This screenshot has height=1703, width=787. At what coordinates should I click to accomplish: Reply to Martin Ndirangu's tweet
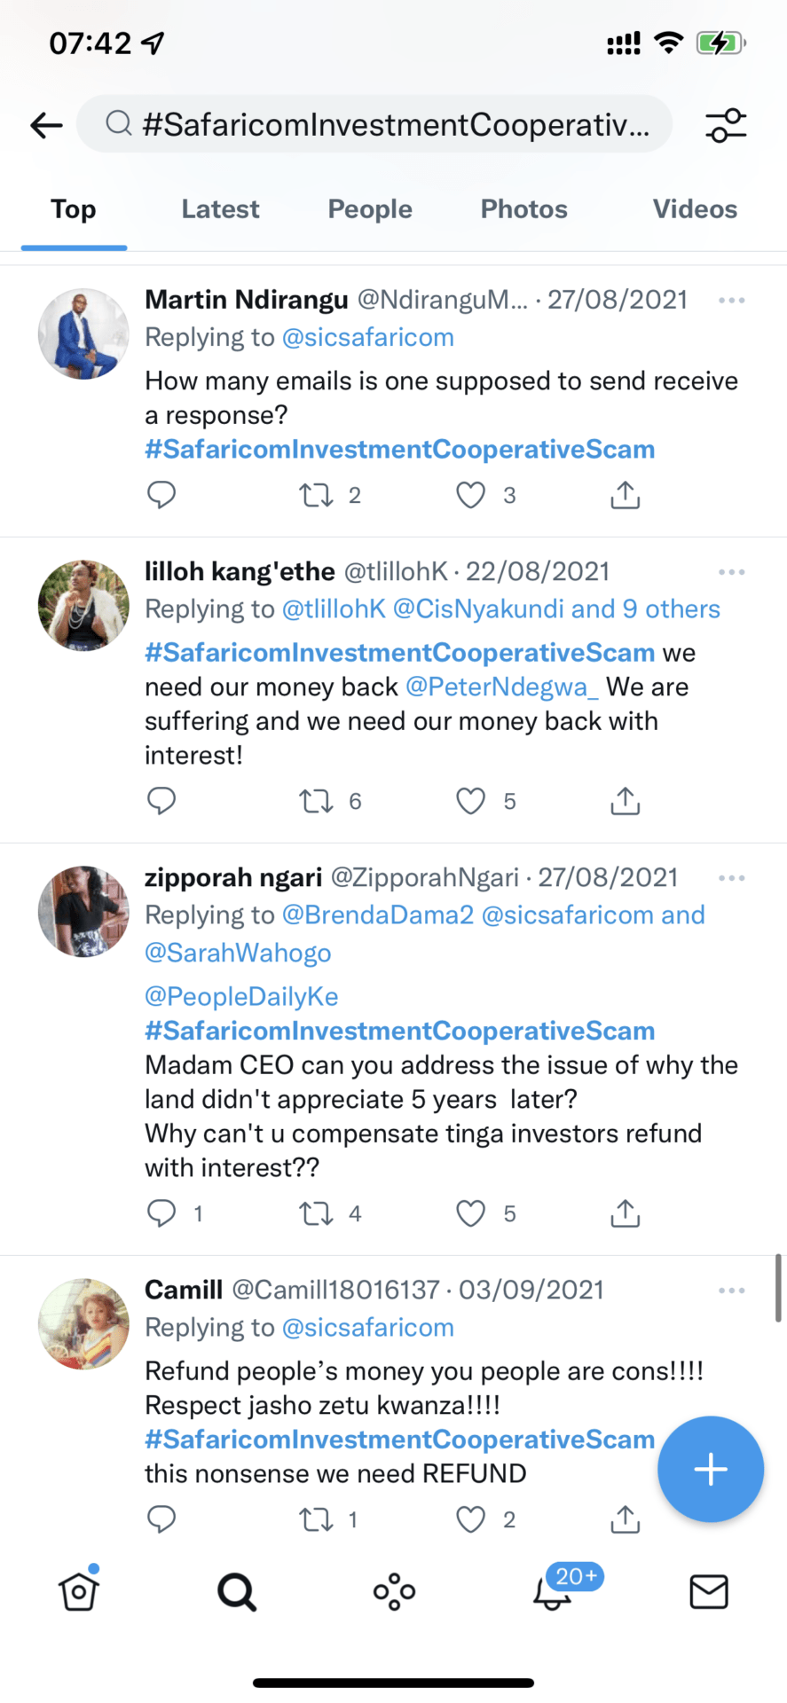pos(161,495)
